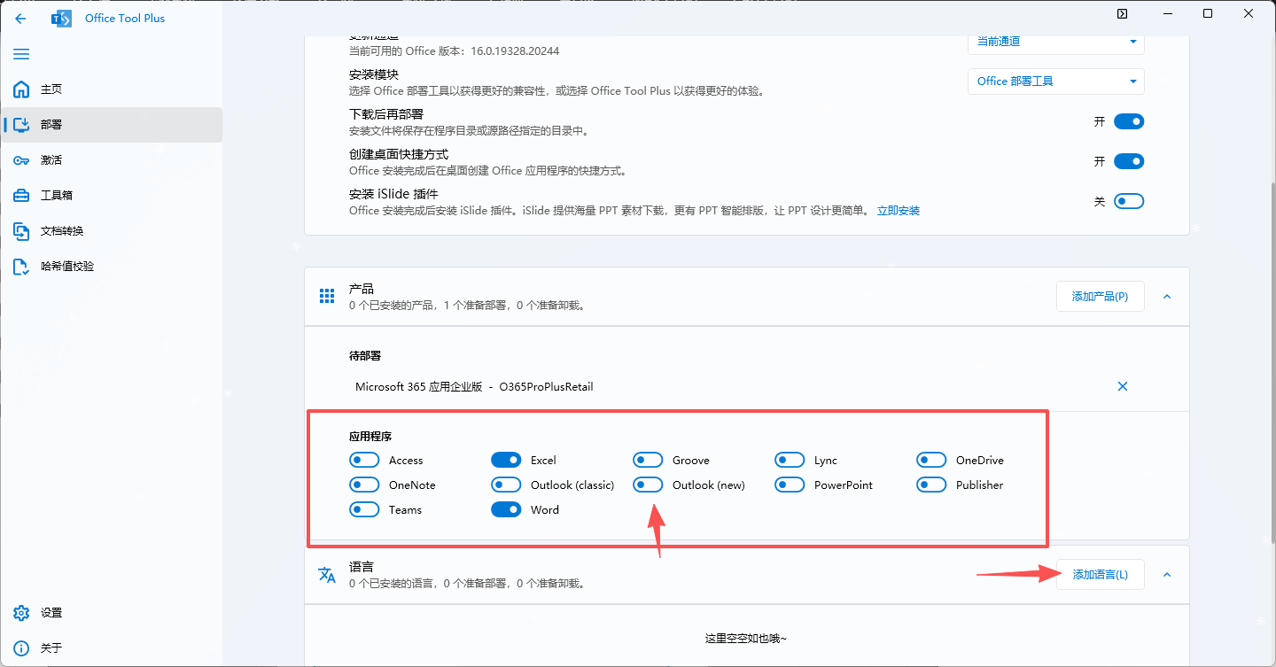Open the hamburger navigation menu

21,54
